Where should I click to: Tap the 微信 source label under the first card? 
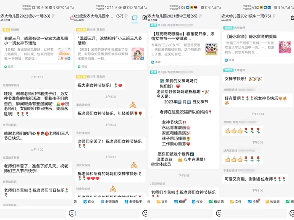click(x=10, y=66)
